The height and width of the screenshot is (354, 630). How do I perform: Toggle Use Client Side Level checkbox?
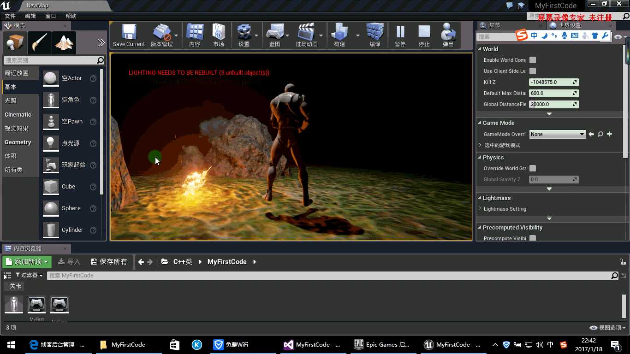[x=533, y=71]
